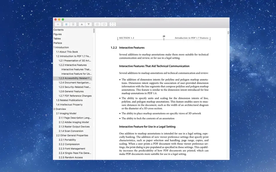Viewport: 276px width, 172px height.
Task: Open the Contents outline entry
Action: 58,30
